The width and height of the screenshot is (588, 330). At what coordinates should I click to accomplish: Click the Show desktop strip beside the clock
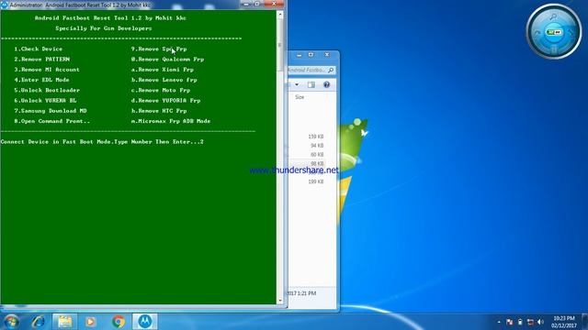point(585,322)
